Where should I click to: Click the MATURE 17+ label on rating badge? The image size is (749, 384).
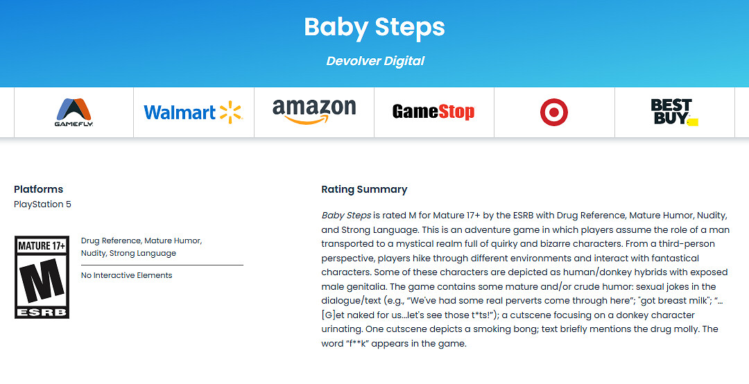coord(42,246)
